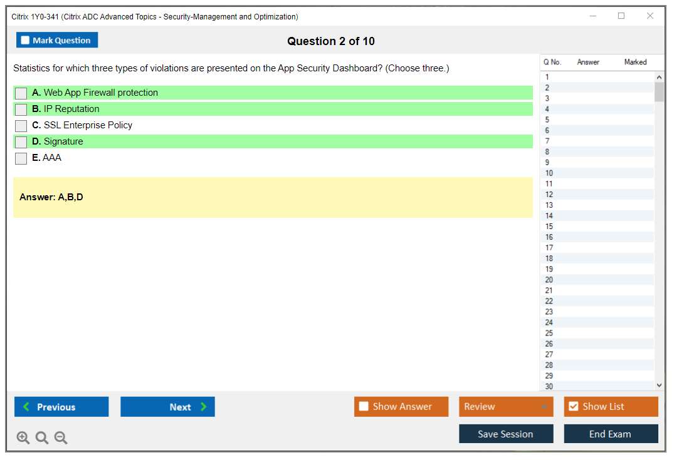
Task: Select the D. Signature checkbox
Action: pos(21,142)
